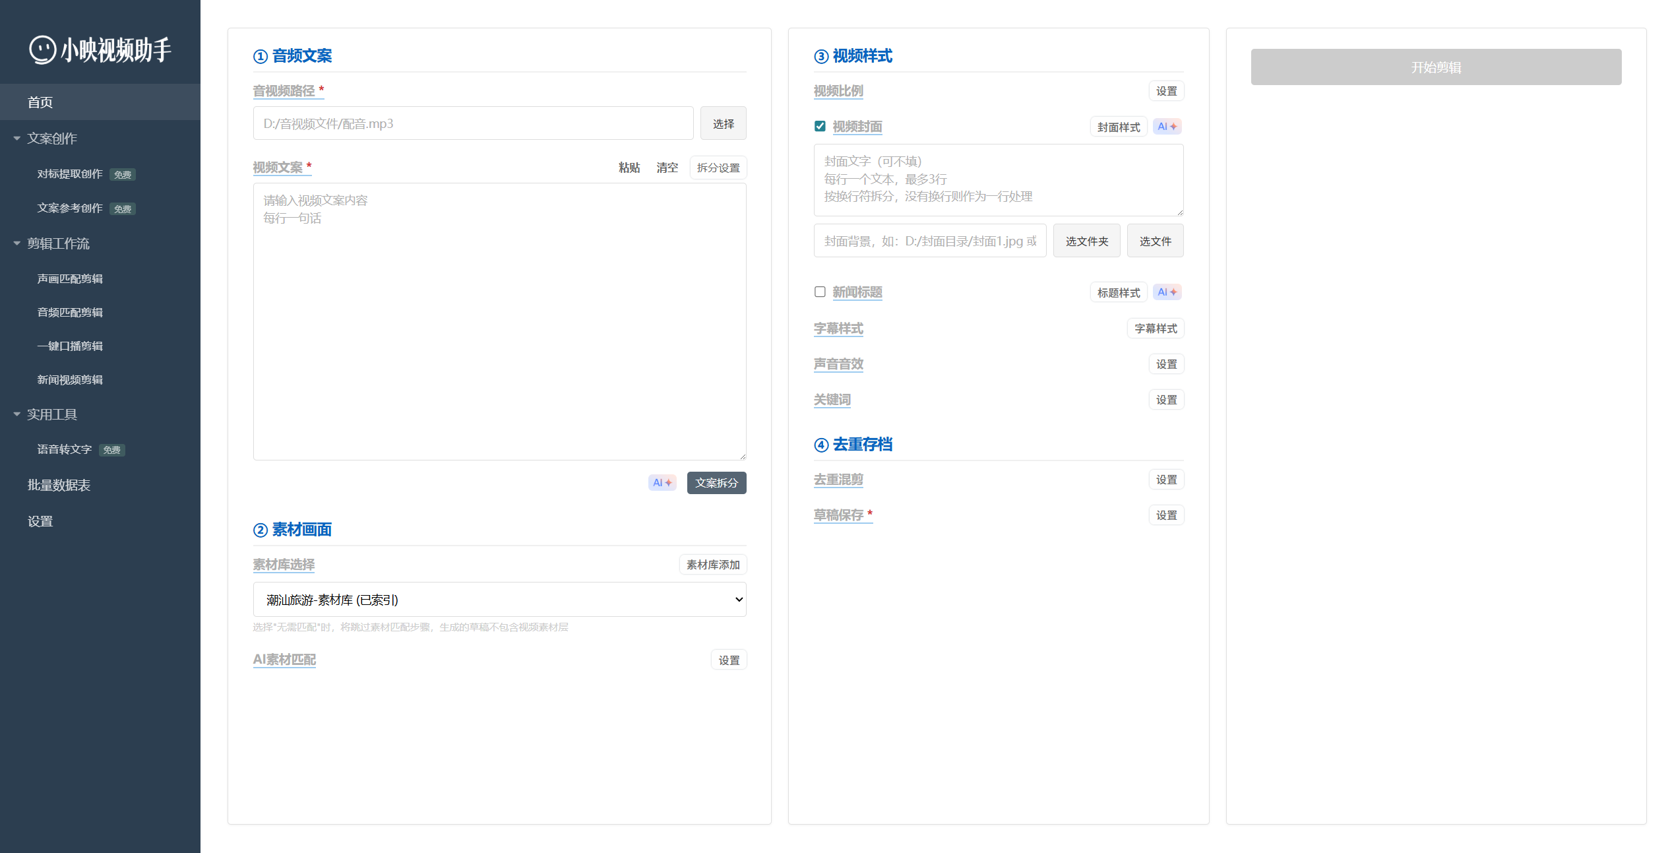Click the 字幕样式 button
Screen dimensions: 1668x853
1156,329
